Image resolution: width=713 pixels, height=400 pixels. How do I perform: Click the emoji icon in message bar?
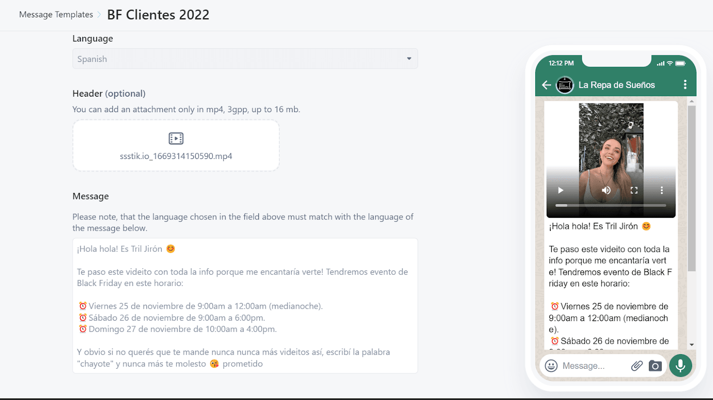point(551,366)
